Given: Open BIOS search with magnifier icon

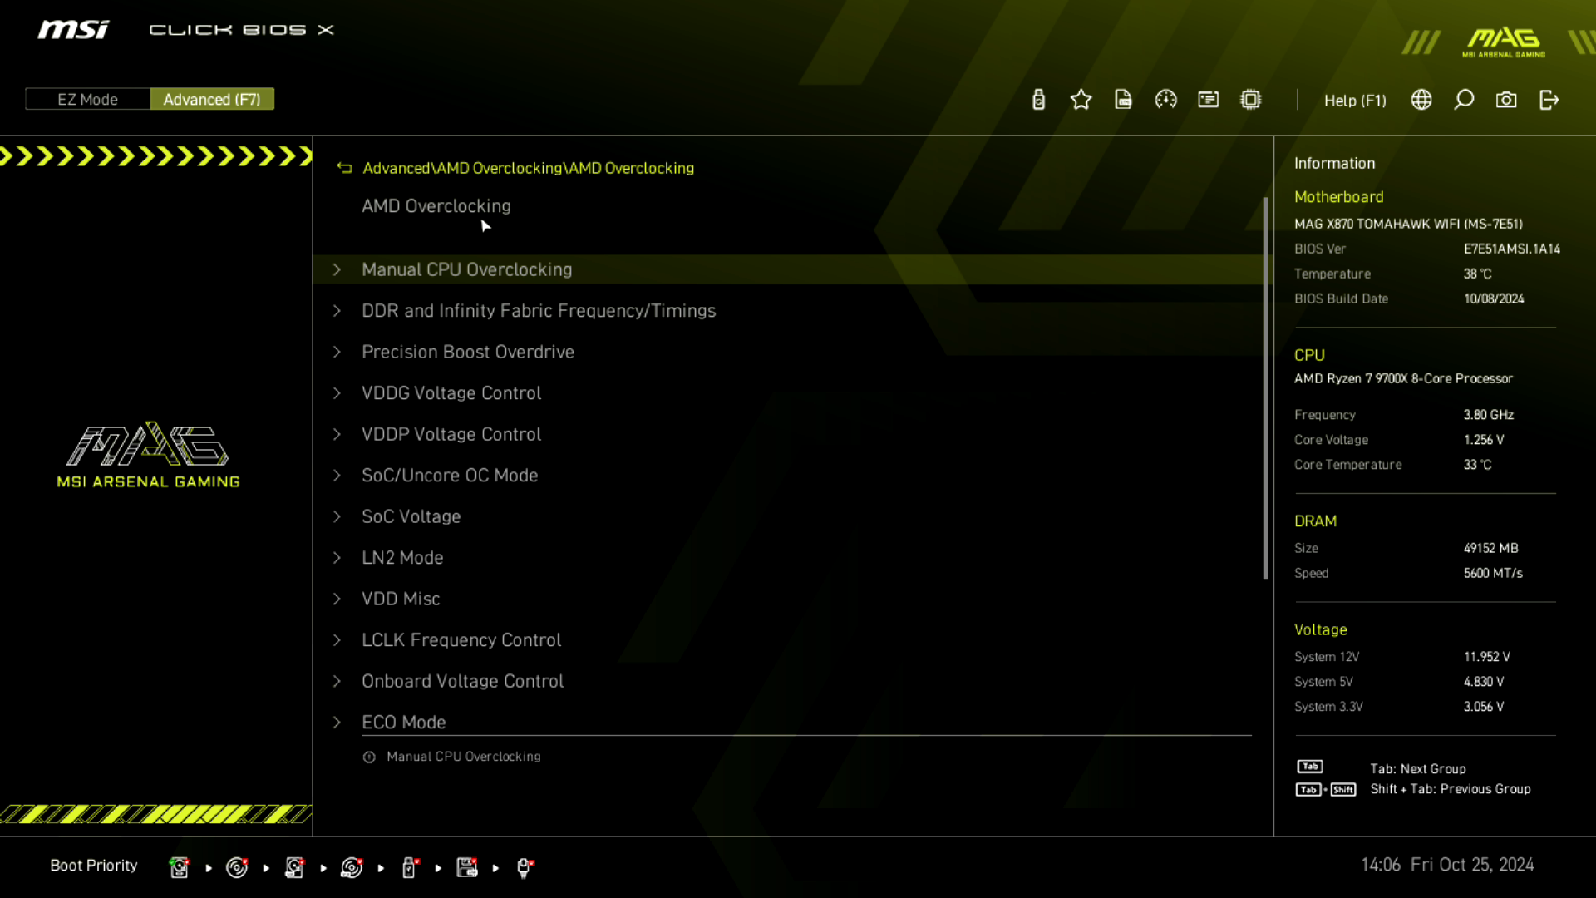Looking at the screenshot, I should pyautogui.click(x=1464, y=100).
